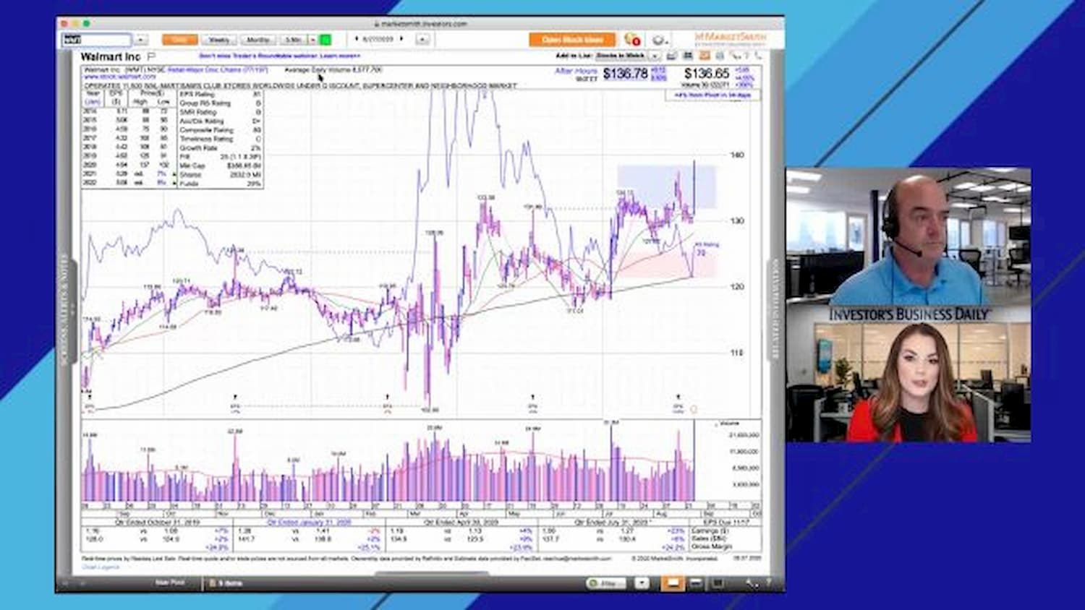This screenshot has width=1085, height=610.
Task: Click the wrench icon in bottom bar
Action: coord(750,583)
